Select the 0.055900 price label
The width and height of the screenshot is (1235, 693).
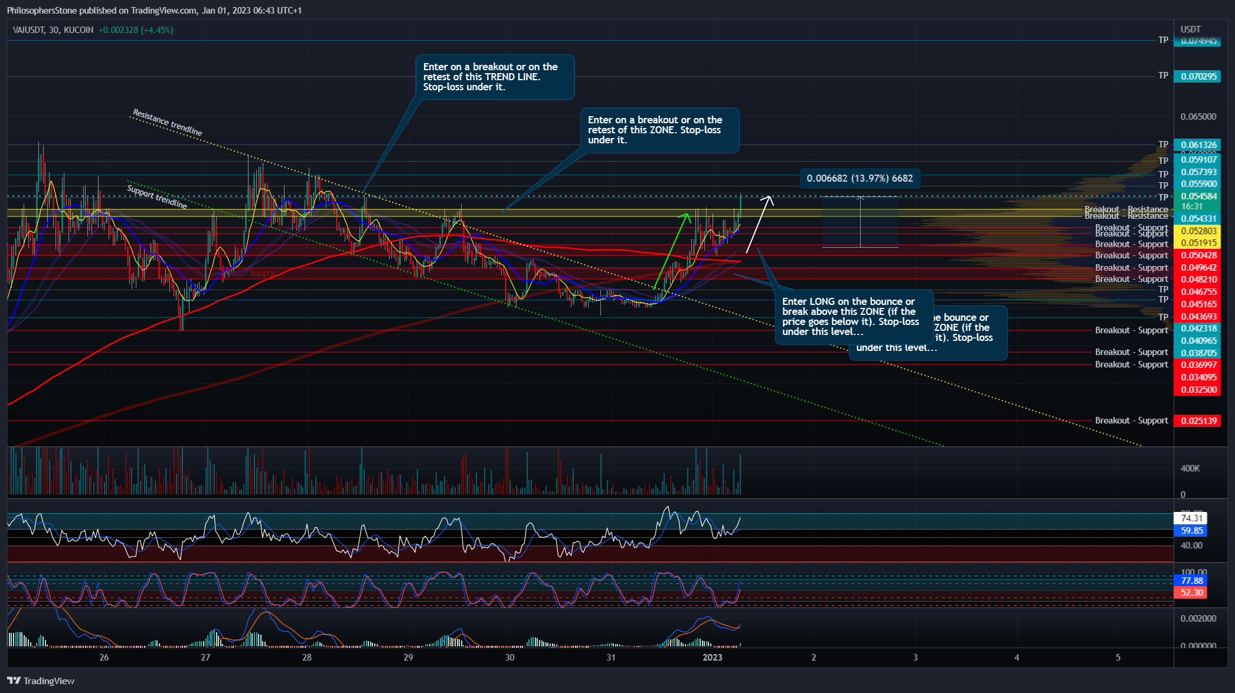click(x=1197, y=183)
